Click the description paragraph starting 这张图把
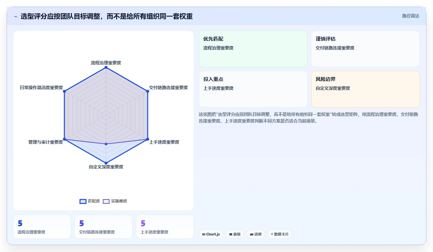The width and height of the screenshot is (433, 252). (308, 118)
